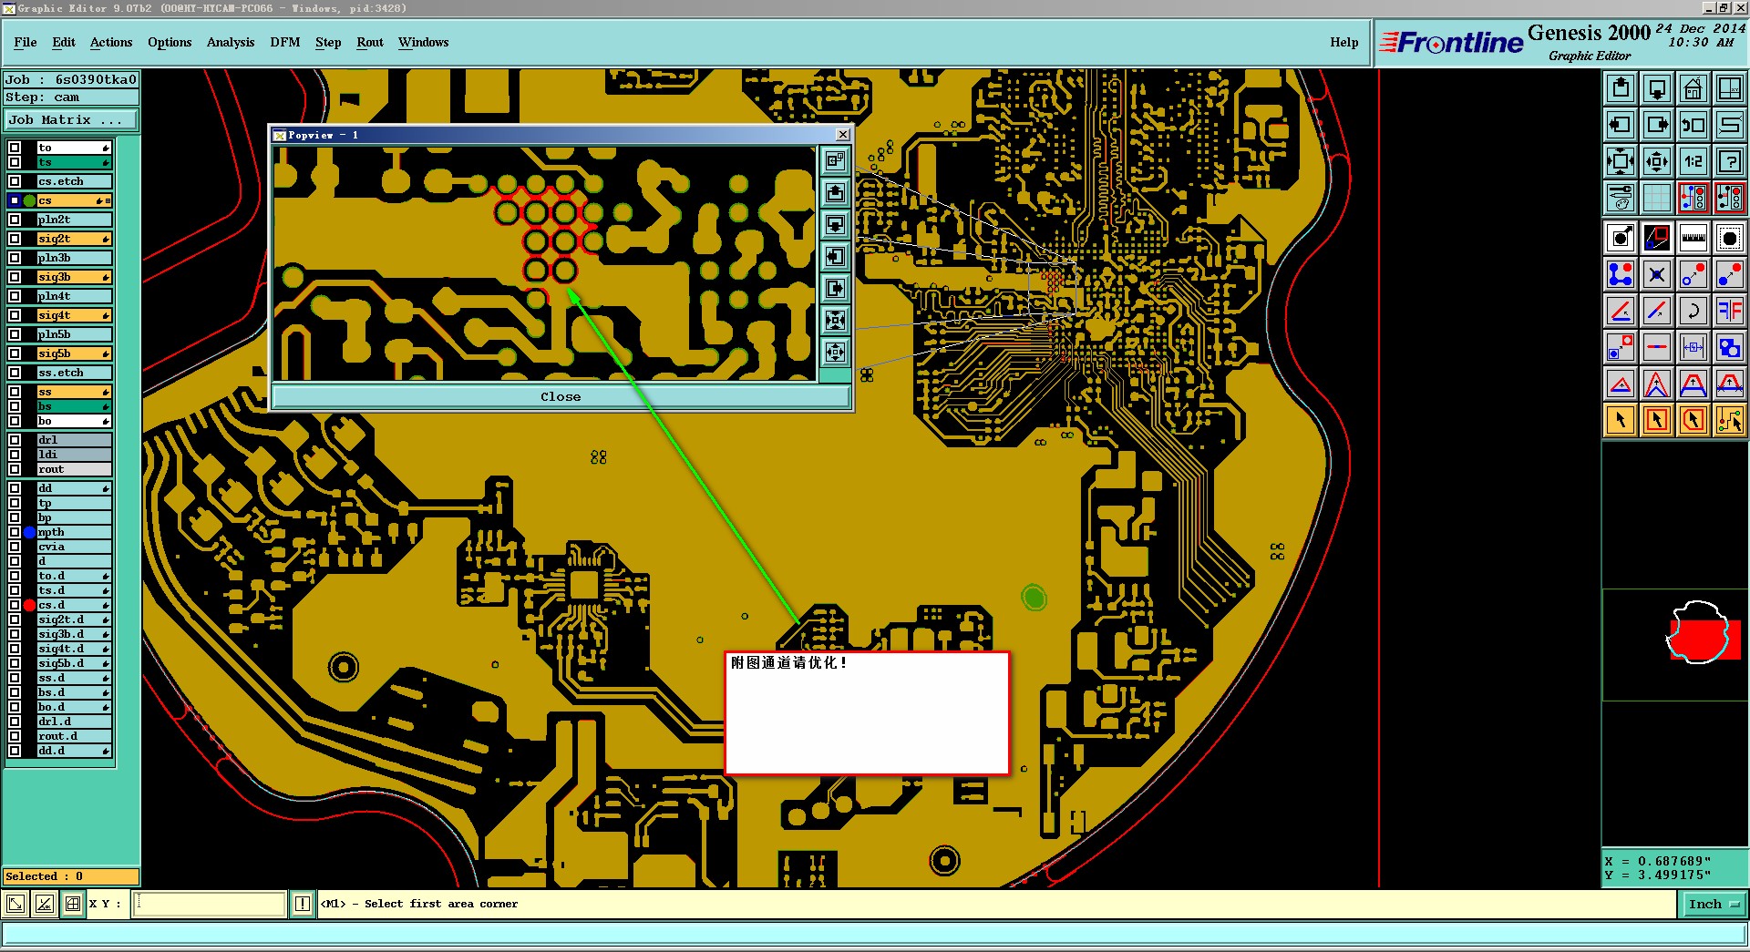Open the Windows menu
Image resolution: width=1750 pixels, height=952 pixels.
(x=424, y=42)
